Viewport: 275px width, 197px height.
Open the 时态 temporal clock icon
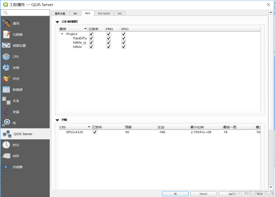coord(6,145)
